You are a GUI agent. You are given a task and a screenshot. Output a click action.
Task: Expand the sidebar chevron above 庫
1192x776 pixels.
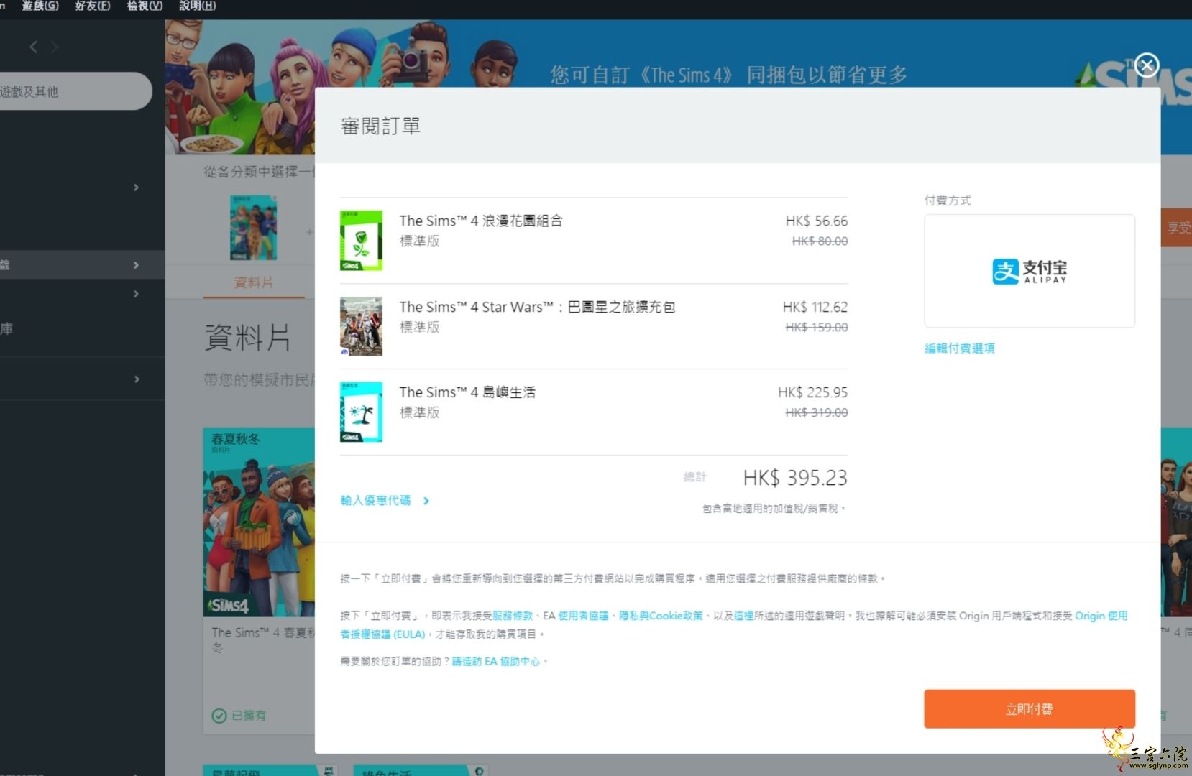tap(136, 294)
